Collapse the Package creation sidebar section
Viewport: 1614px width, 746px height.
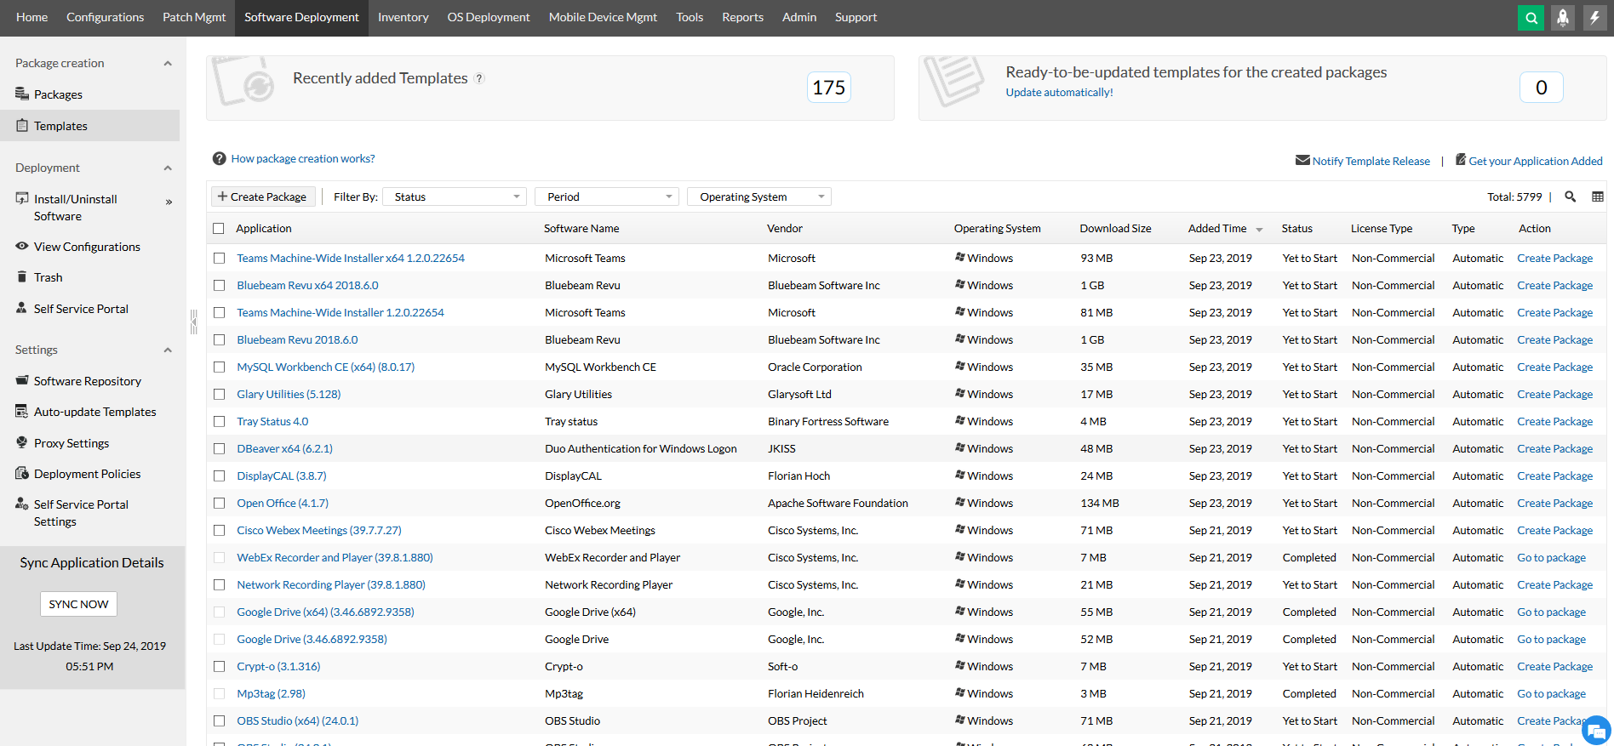click(x=168, y=64)
